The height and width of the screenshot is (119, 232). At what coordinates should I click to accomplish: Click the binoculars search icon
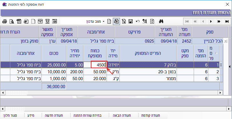point(161,21)
